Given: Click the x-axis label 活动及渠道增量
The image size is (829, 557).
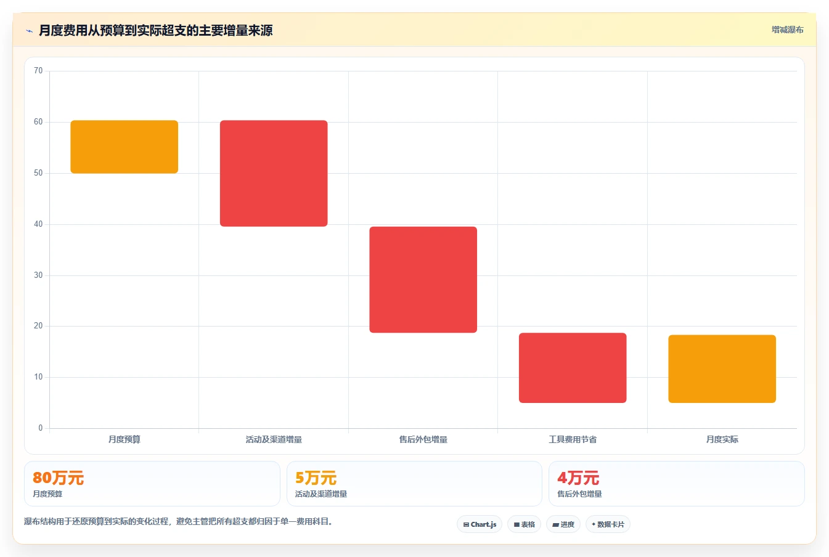Looking at the screenshot, I should pos(274,439).
